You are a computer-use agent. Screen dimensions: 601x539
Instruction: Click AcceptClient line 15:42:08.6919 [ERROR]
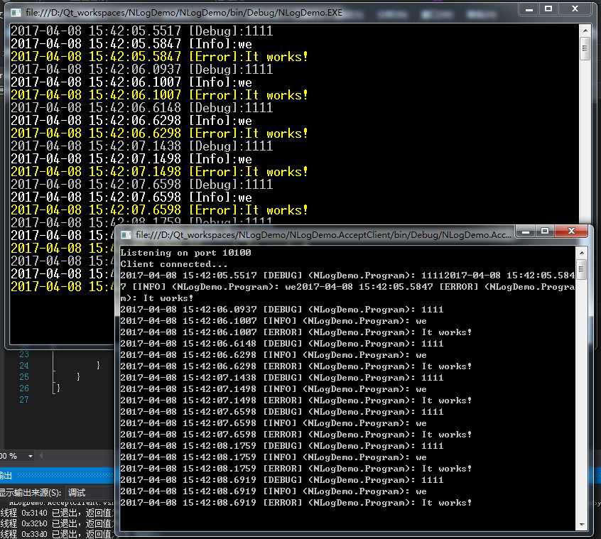[296, 503]
